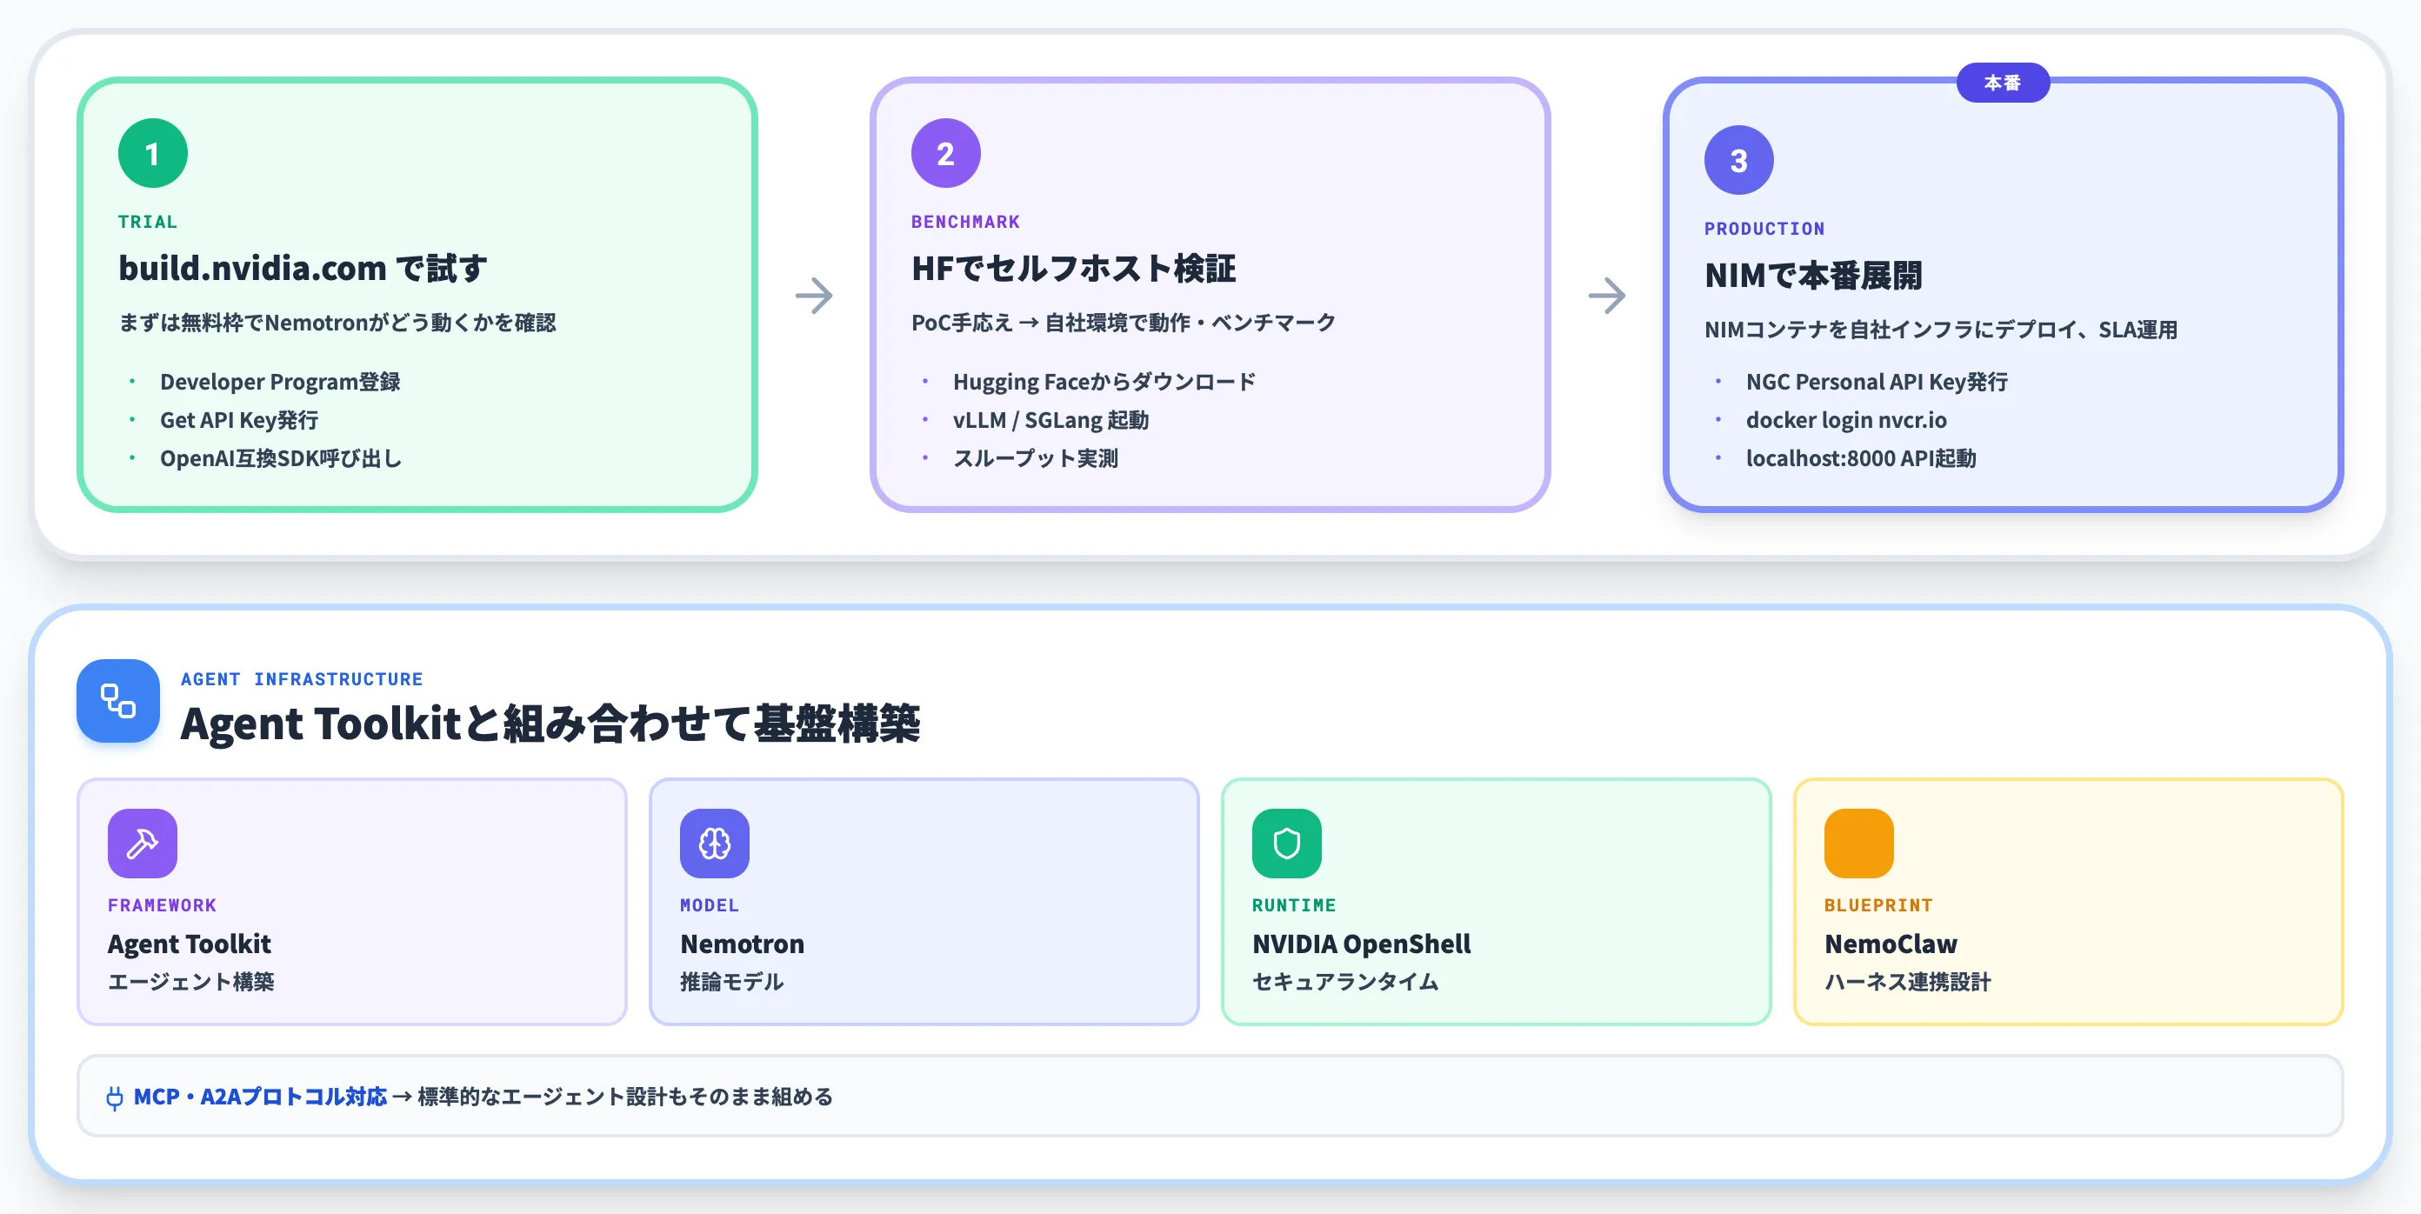Click the MODEL label
Image resolution: width=2421 pixels, height=1214 pixels.
tap(710, 905)
